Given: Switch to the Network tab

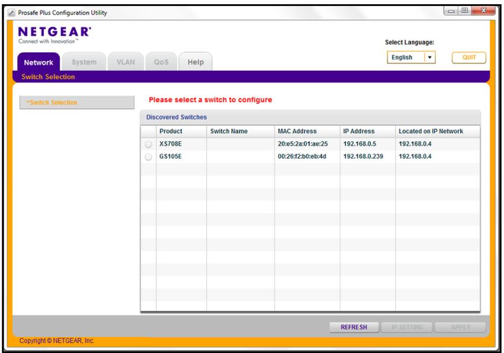Looking at the screenshot, I should (39, 62).
